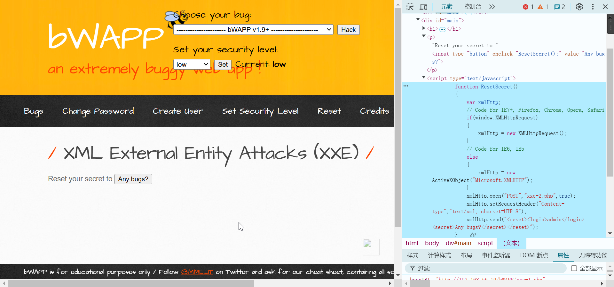Click the 过滤 filter input field

pyautogui.click(x=489, y=268)
